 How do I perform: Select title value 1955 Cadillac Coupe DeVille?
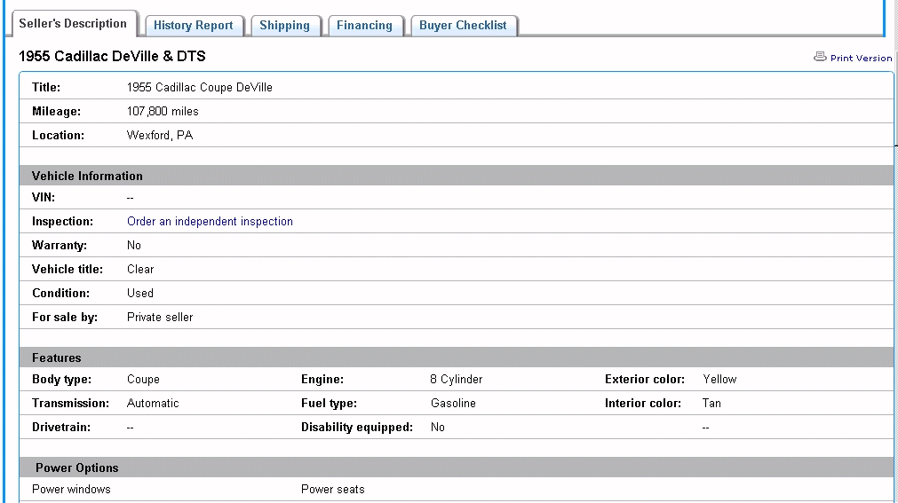(199, 88)
